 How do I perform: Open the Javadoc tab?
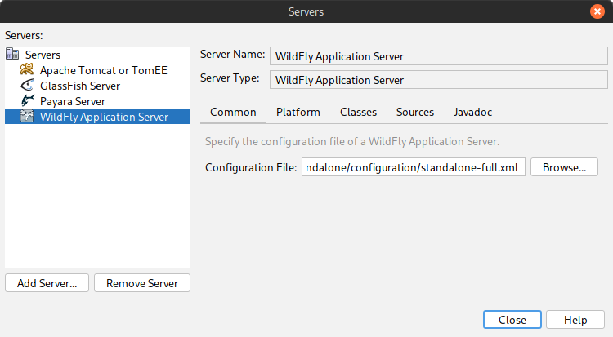click(472, 112)
